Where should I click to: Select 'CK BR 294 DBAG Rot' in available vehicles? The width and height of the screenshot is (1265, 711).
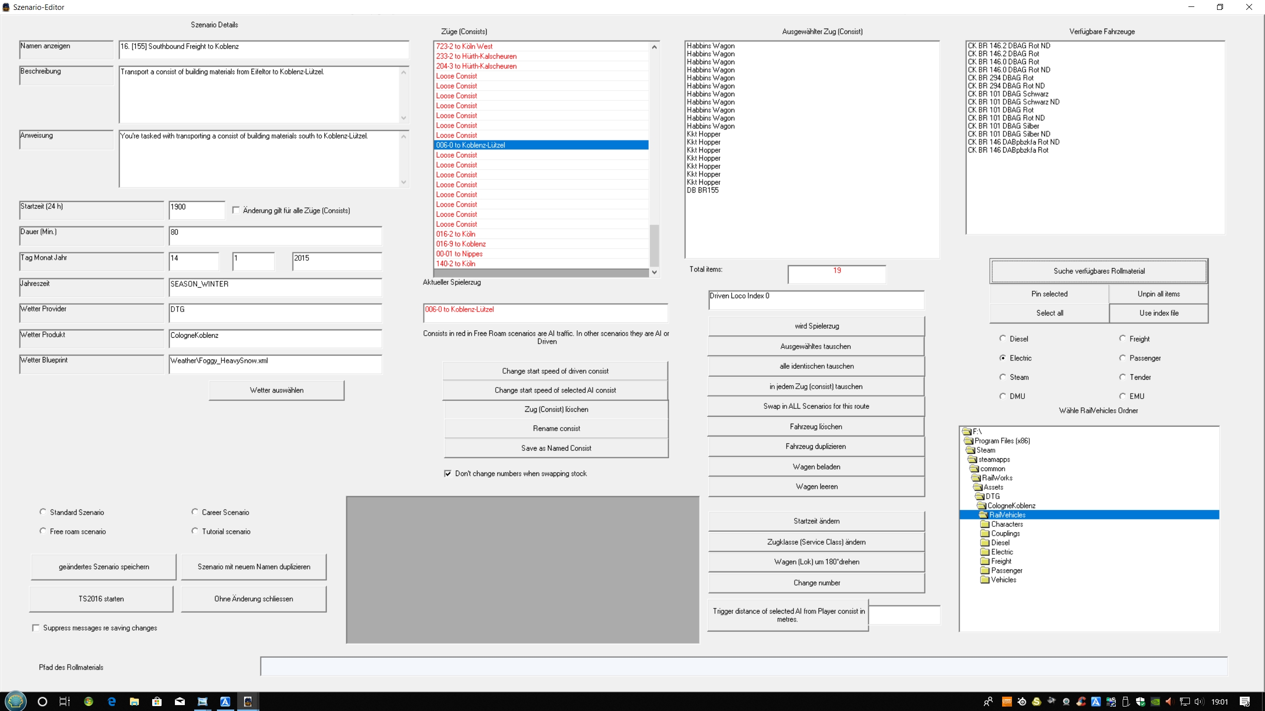click(1001, 78)
